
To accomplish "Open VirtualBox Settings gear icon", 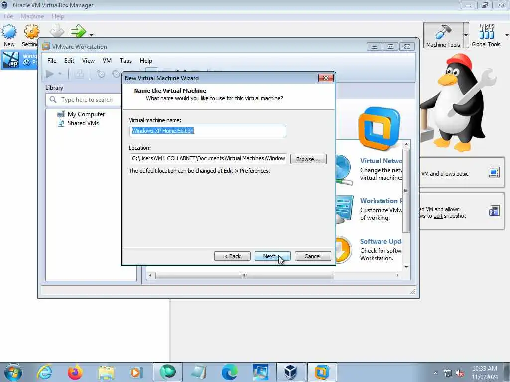I will pos(31,32).
